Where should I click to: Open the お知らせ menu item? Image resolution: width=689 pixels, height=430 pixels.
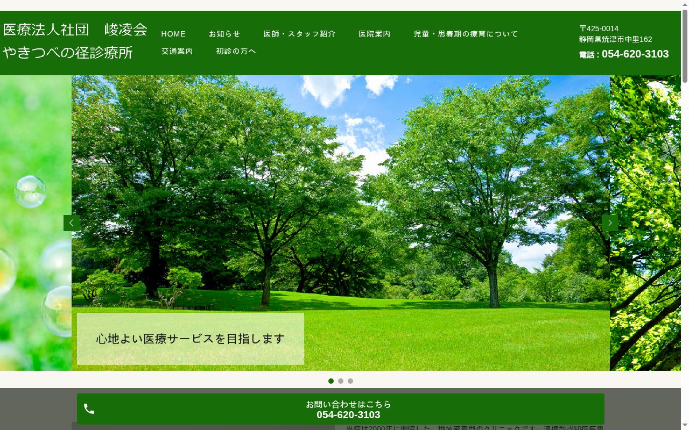224,34
